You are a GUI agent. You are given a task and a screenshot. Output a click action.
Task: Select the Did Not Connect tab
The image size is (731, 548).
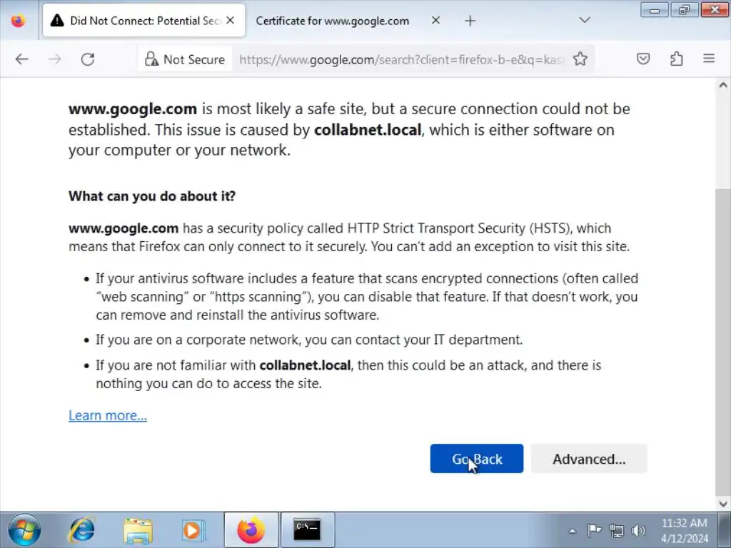pos(136,21)
